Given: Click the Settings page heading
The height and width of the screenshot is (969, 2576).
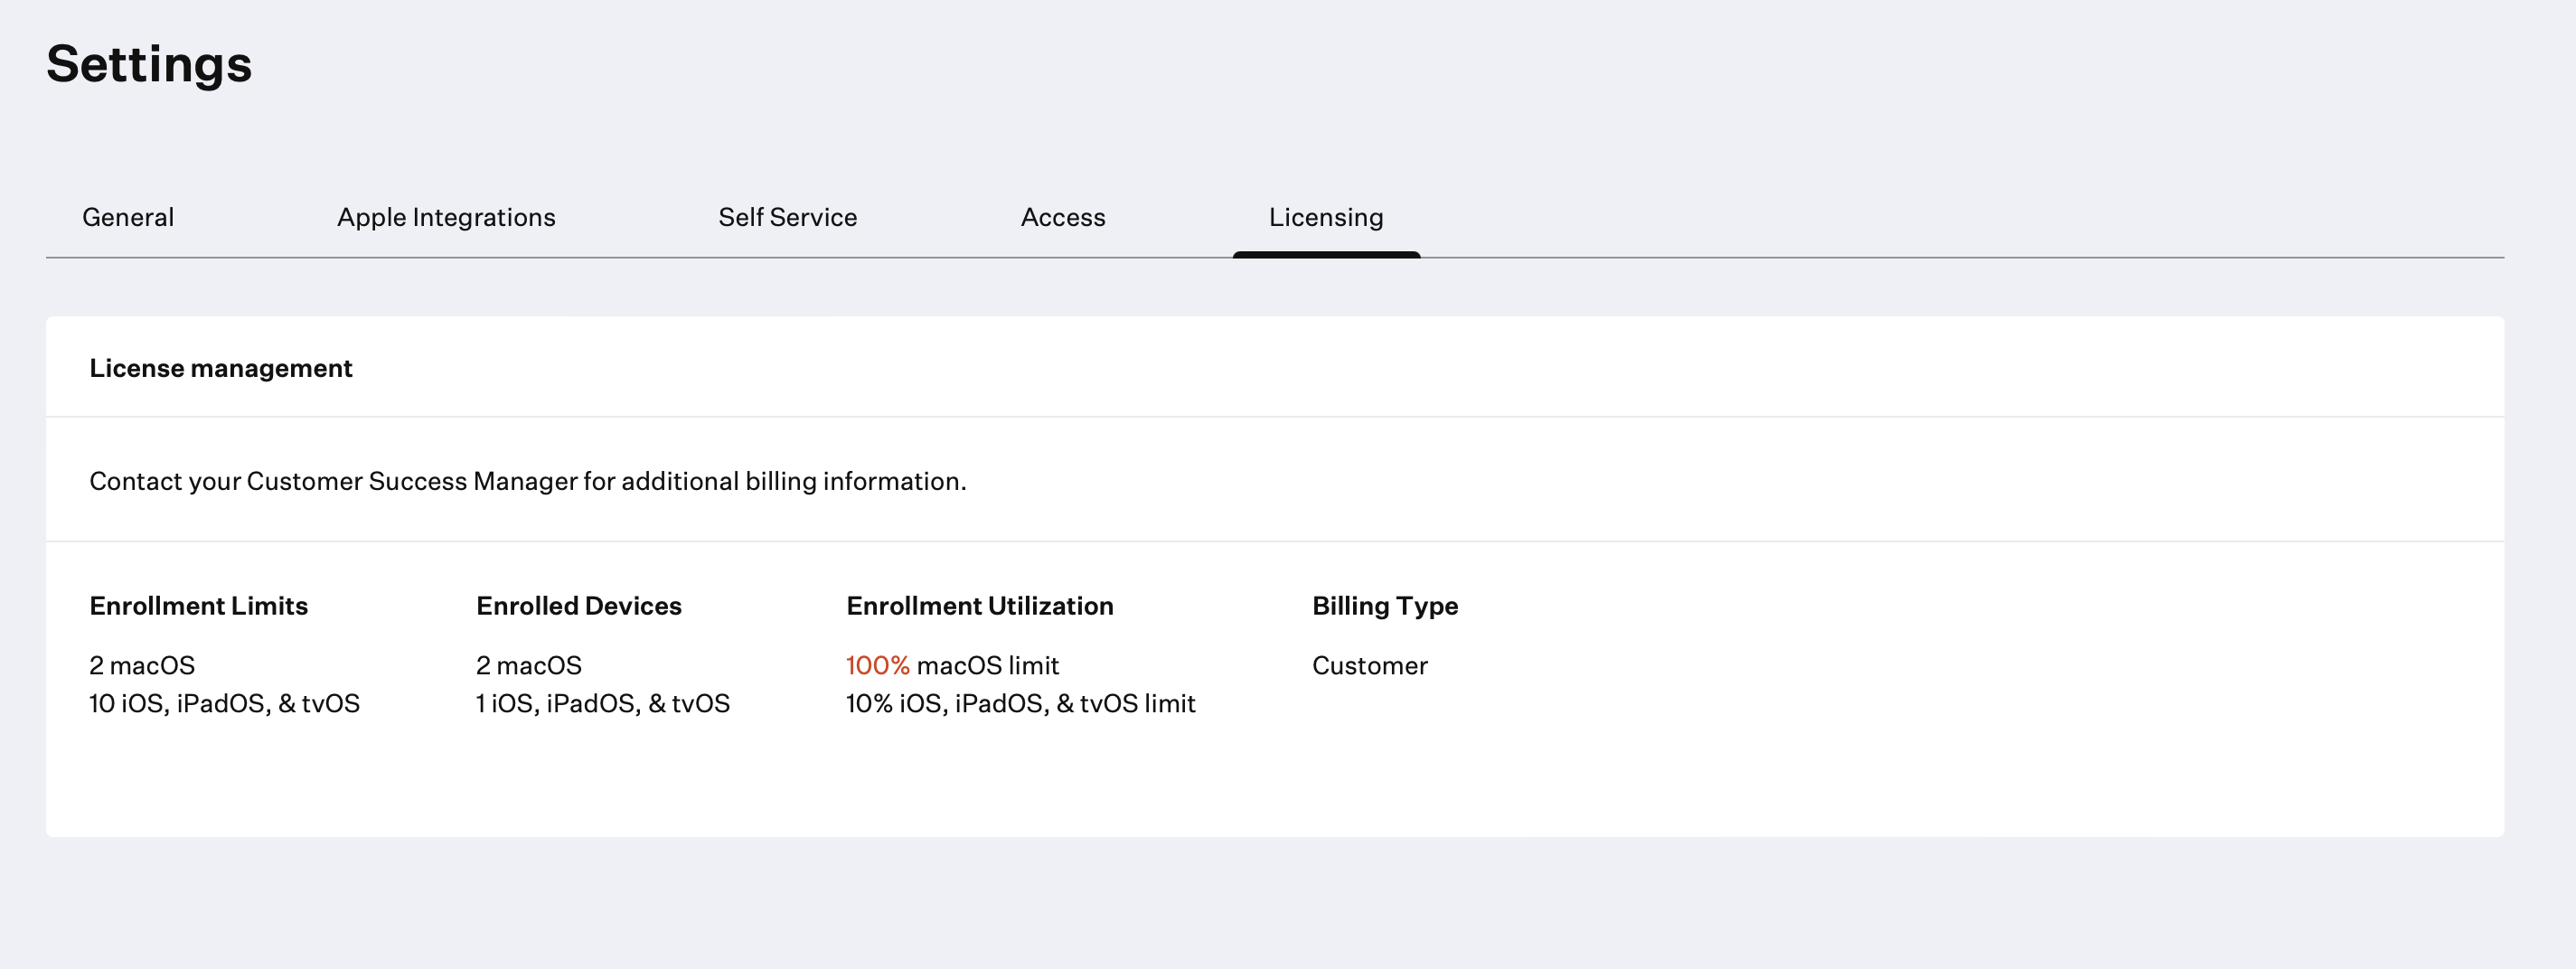Looking at the screenshot, I should point(149,64).
